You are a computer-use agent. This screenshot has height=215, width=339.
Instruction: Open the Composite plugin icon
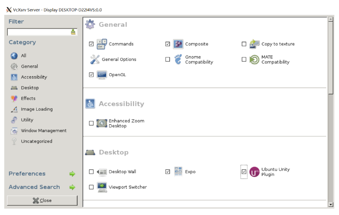[178, 44]
